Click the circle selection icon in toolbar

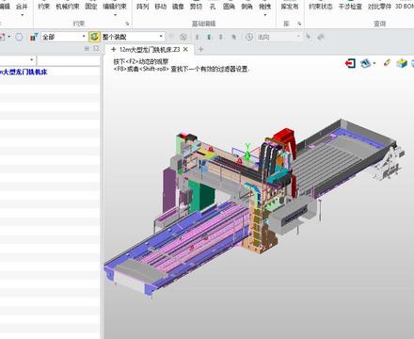19,37
